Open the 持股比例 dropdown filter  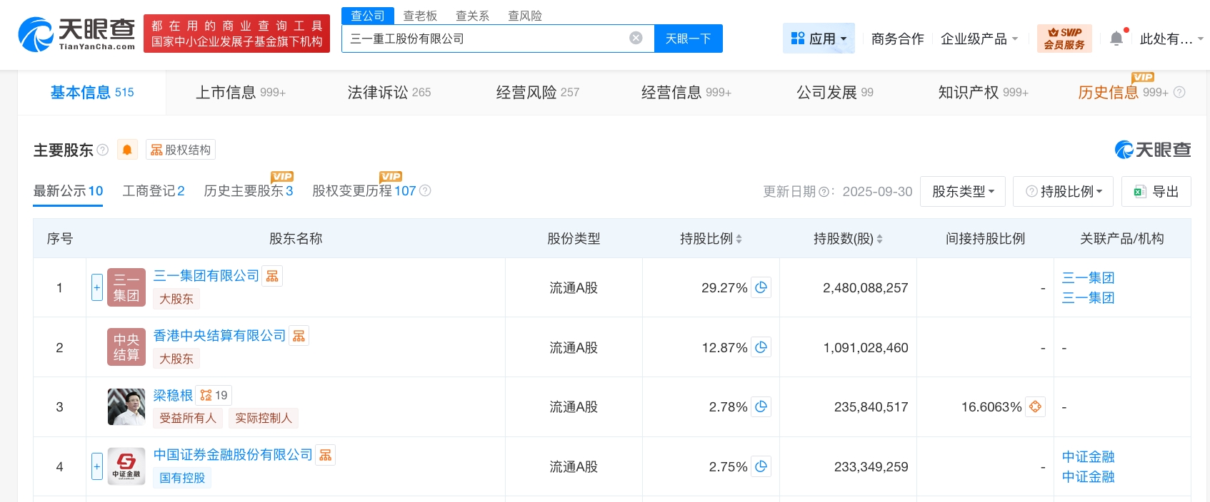point(1063,192)
